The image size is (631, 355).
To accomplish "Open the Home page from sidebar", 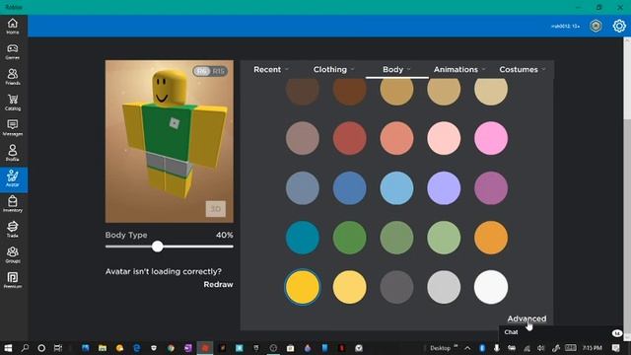I will [x=13, y=26].
